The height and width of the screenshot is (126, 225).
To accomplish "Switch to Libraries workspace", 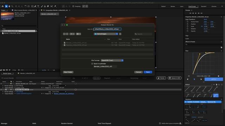I will pos(214,6).
